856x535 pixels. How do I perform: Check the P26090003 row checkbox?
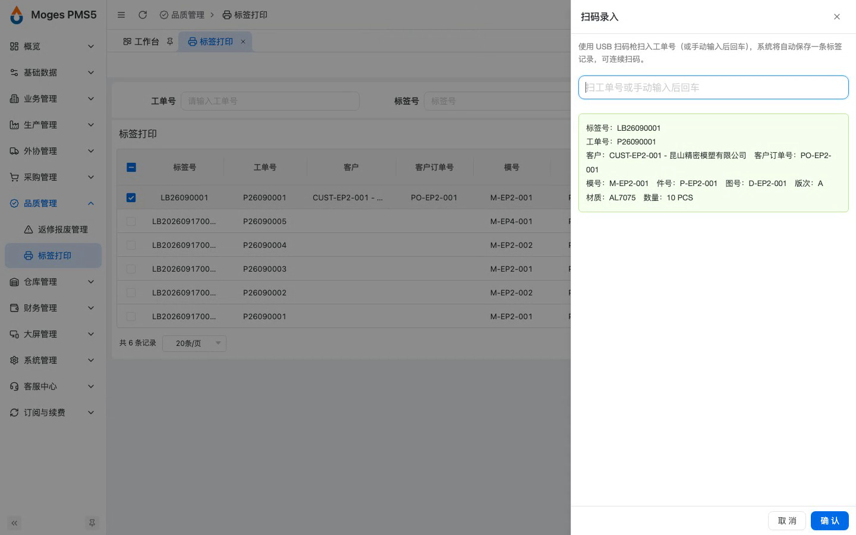tap(131, 269)
